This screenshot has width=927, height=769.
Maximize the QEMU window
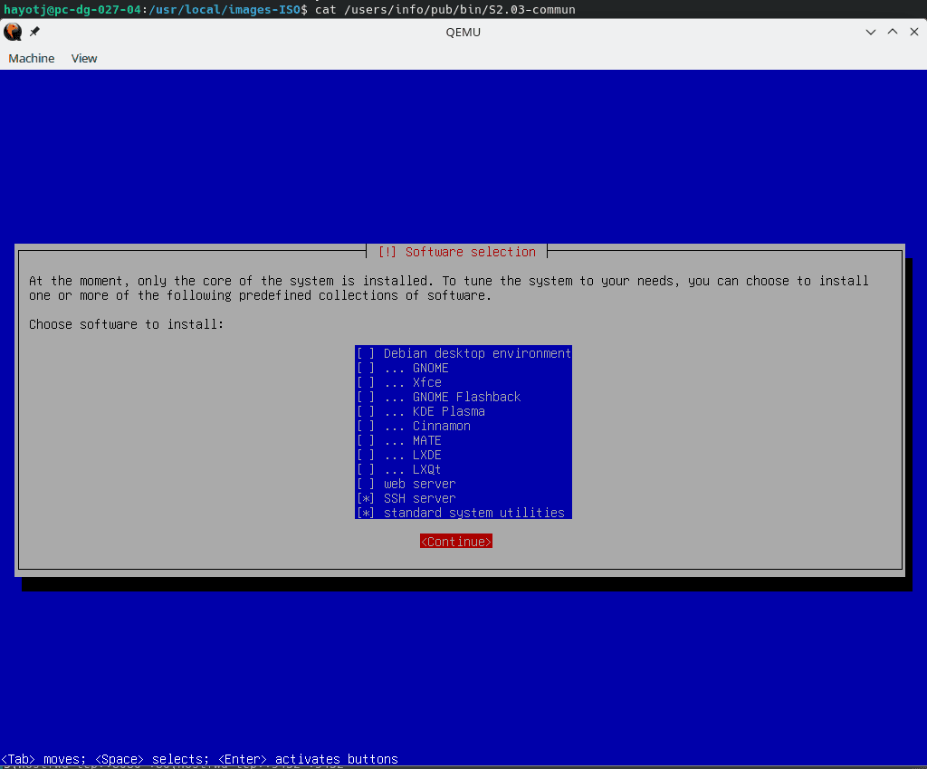point(892,32)
